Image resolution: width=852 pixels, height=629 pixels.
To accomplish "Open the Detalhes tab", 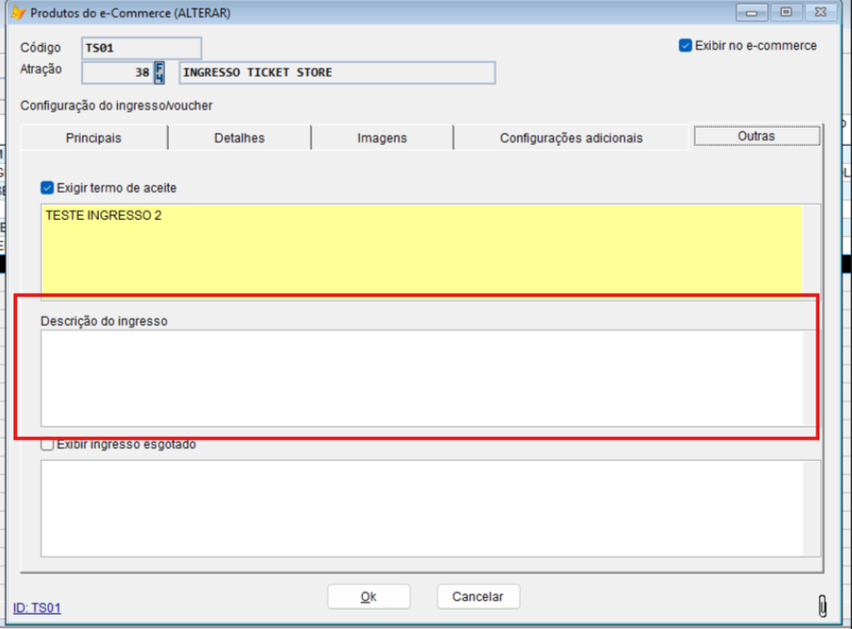I will pos(239,138).
